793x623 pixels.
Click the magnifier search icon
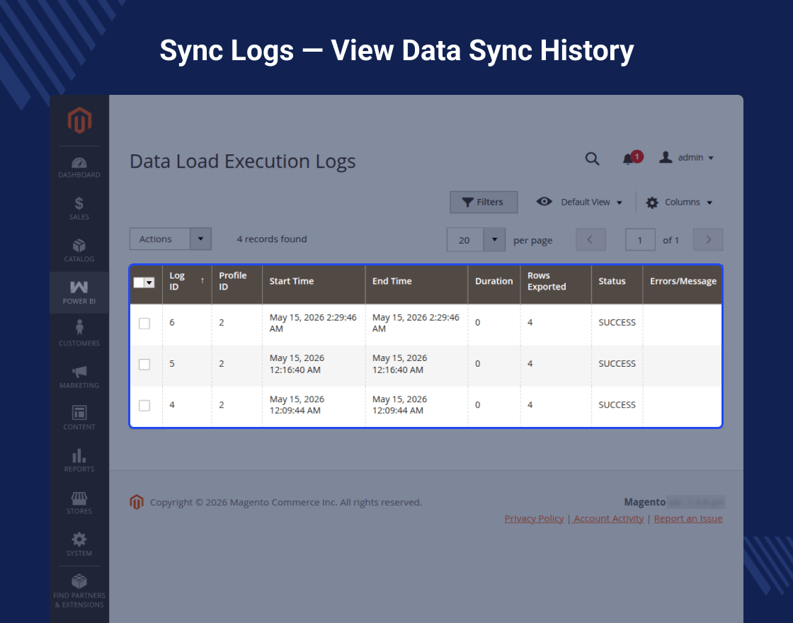592,159
